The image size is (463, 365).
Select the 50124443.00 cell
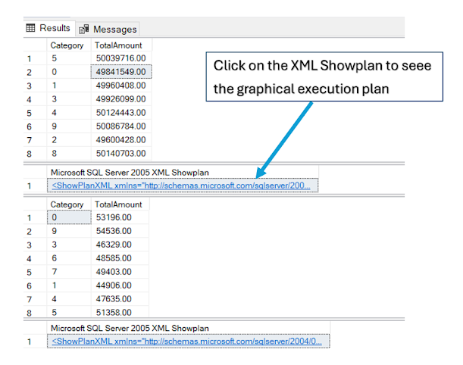(120, 112)
